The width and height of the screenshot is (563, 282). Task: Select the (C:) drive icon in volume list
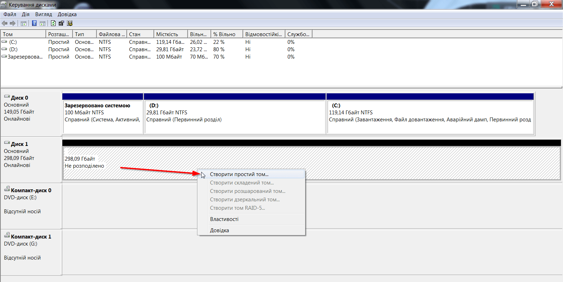tap(4, 42)
